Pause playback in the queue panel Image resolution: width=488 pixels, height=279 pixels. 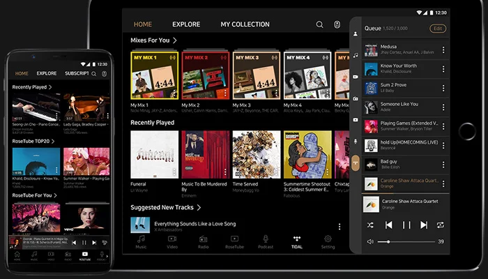(x=406, y=225)
